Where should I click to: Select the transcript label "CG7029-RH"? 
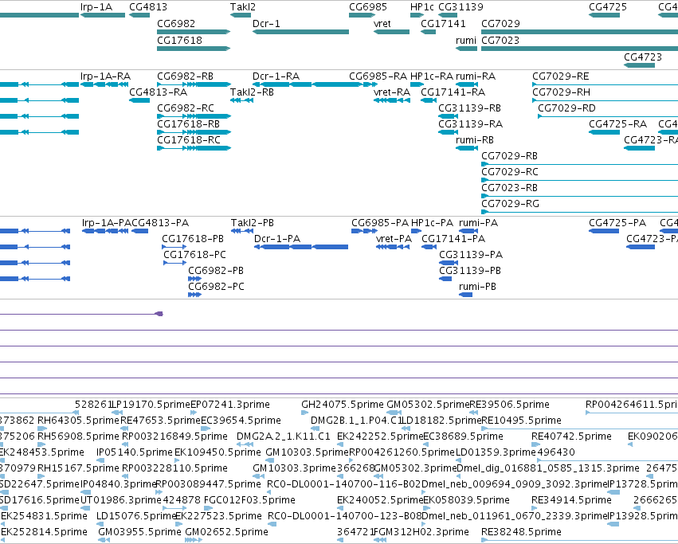pyautogui.click(x=561, y=92)
